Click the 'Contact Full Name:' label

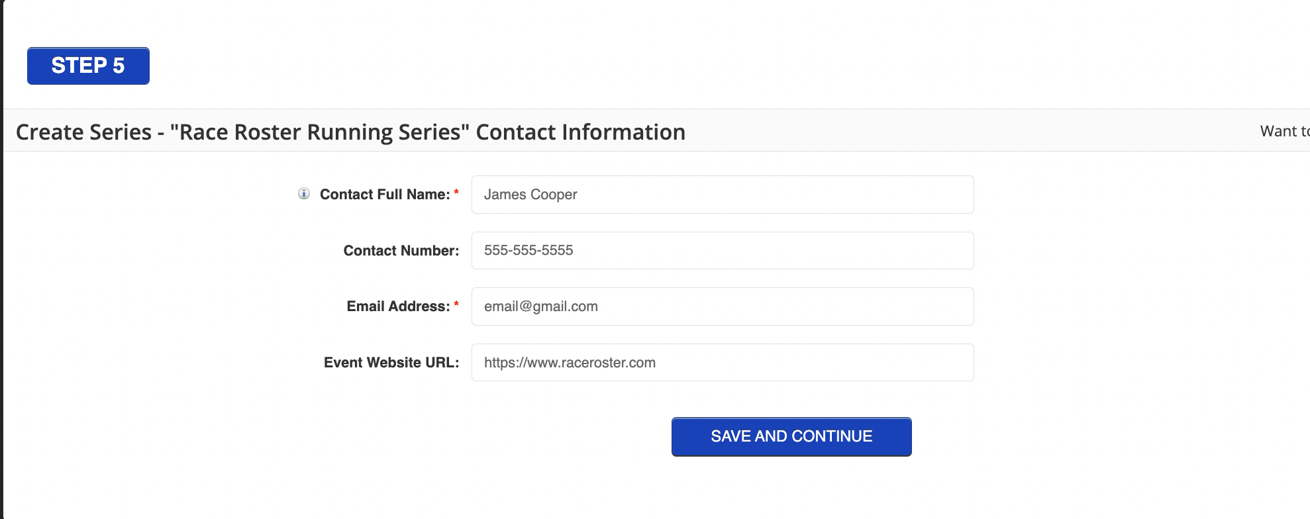[384, 195]
